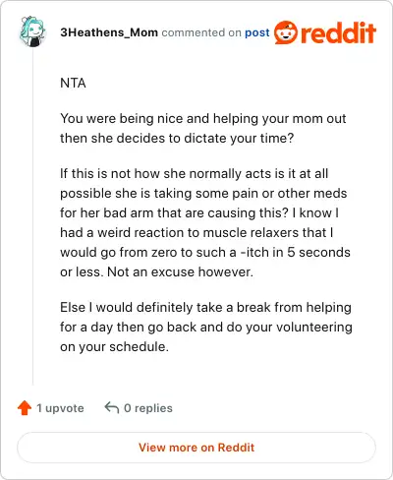Click the Reddit Snoo mascot icon
This screenshot has width=393, height=480.
pyautogui.click(x=286, y=32)
